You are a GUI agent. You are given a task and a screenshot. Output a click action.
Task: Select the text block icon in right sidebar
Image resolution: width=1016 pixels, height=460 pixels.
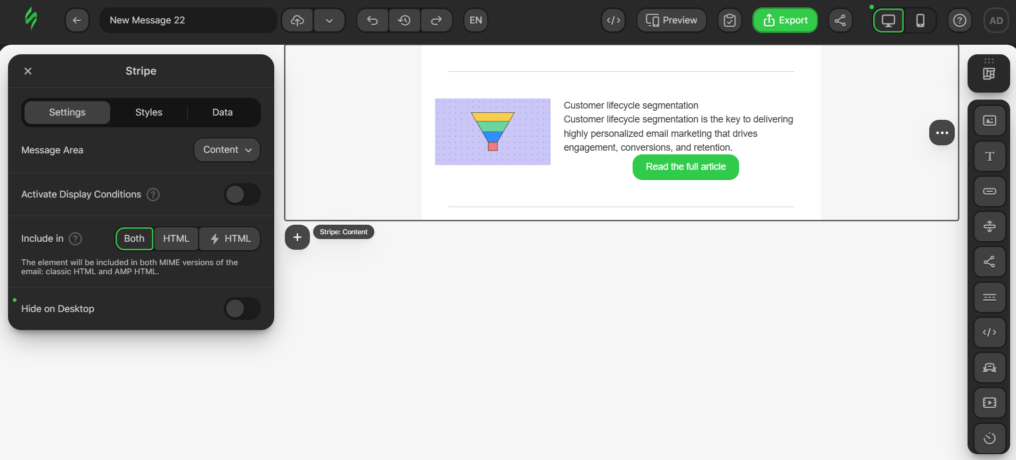pyautogui.click(x=989, y=156)
